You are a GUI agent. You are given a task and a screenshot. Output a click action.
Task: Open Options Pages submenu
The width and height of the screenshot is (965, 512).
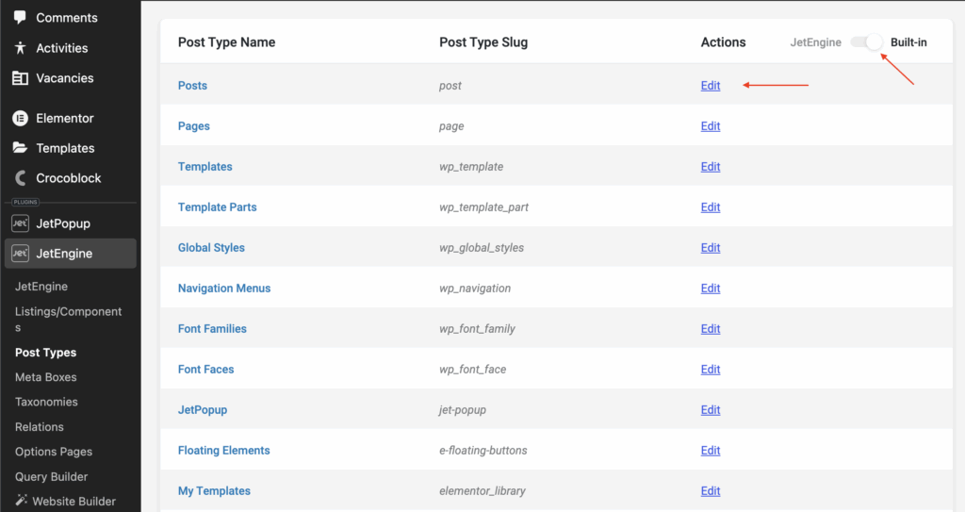coord(54,452)
